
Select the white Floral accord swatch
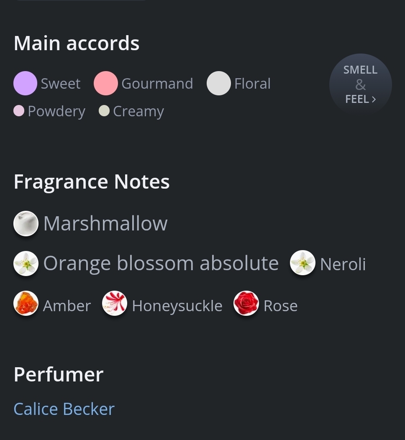coord(218,83)
